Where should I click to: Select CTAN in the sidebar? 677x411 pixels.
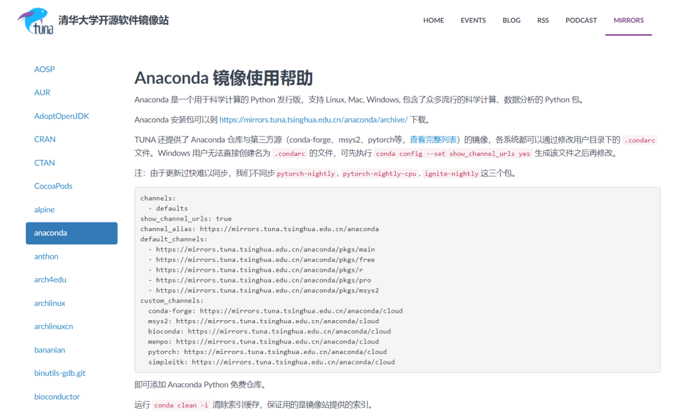45,163
